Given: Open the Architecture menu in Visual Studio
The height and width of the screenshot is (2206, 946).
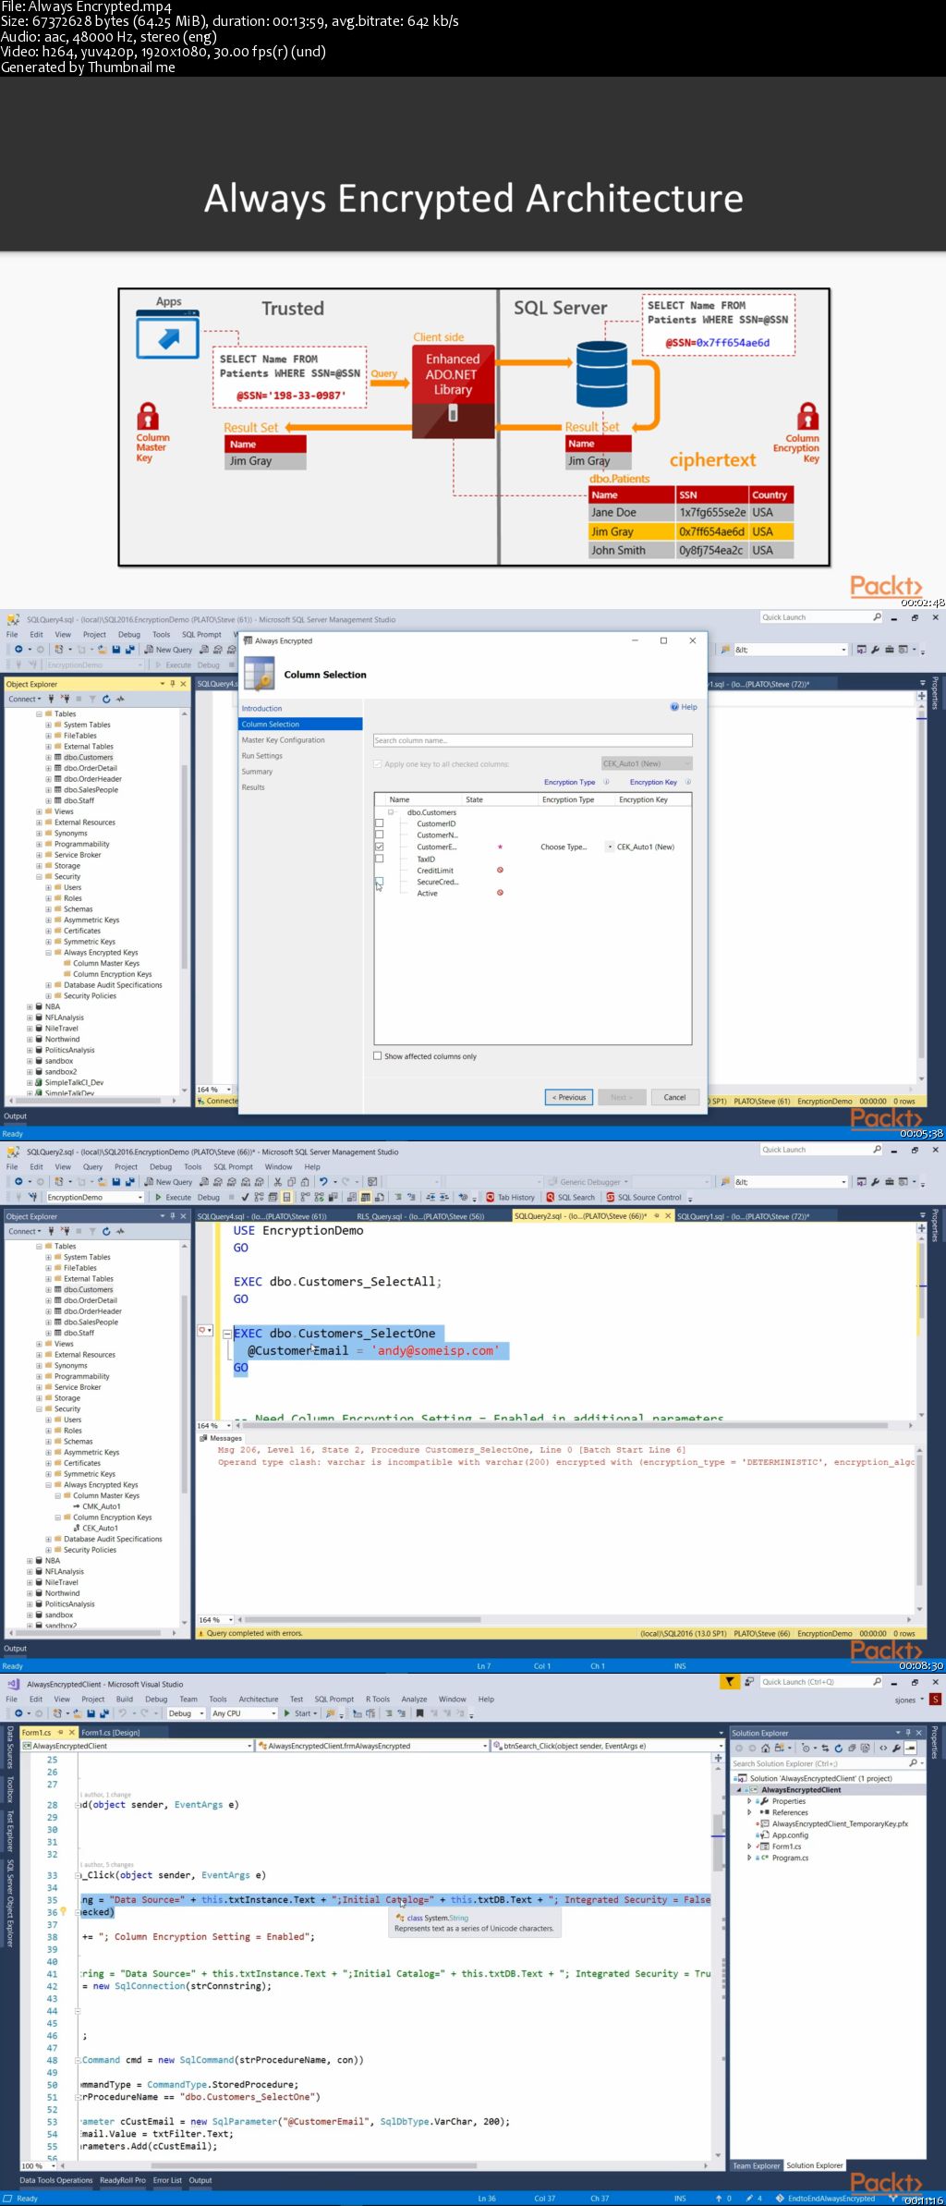Looking at the screenshot, I should pos(259,1699).
